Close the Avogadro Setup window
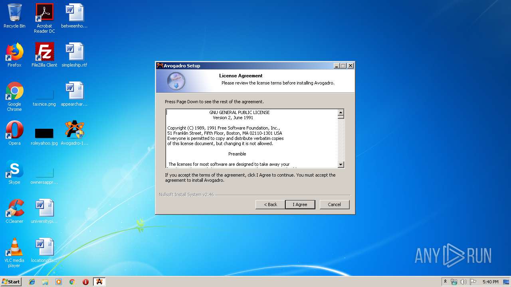The width and height of the screenshot is (511, 287). point(351,66)
